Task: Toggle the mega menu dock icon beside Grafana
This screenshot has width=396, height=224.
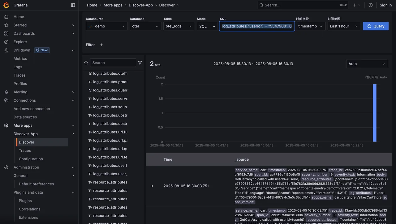Action: 73,5
